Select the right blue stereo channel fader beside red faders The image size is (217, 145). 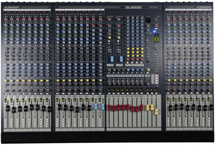pyautogui.click(x=103, y=107)
